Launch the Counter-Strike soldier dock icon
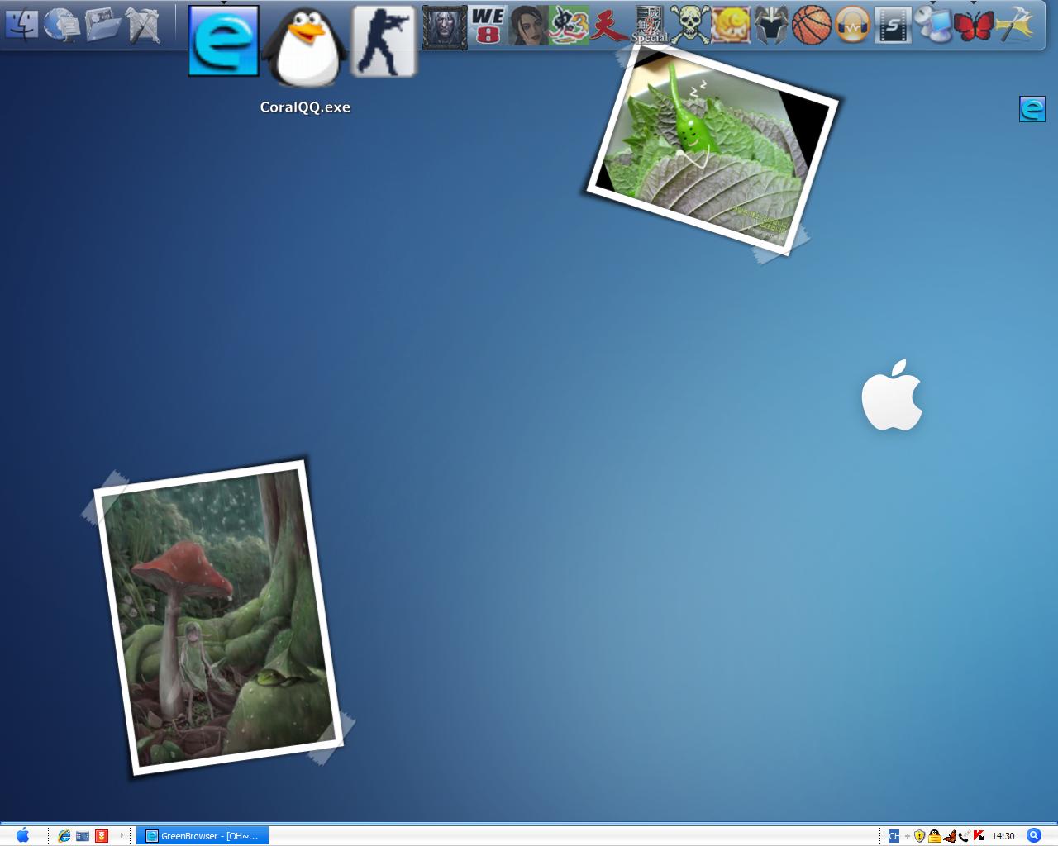1058x846 pixels. 384,41
